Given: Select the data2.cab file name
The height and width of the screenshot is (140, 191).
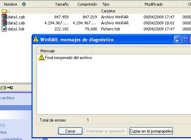Looking at the screenshot, I should pos(16,23).
